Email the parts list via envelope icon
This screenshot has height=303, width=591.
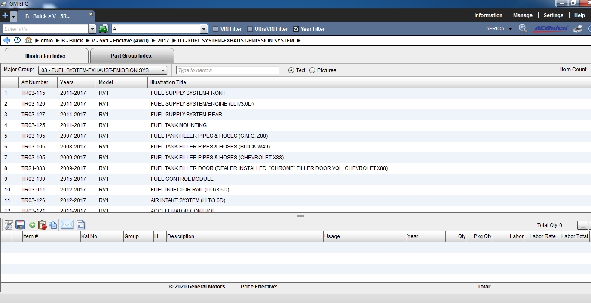tap(67, 224)
